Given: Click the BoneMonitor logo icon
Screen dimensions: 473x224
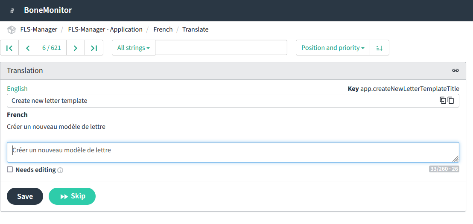Looking at the screenshot, I should point(12,11).
